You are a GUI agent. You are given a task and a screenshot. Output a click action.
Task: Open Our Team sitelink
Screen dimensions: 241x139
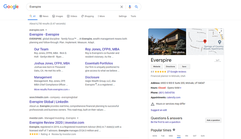41,49
